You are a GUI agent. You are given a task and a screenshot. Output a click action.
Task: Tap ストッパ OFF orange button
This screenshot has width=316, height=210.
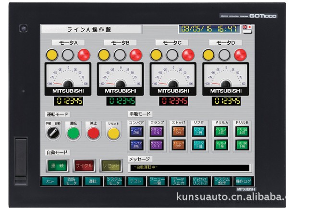coord(178,145)
